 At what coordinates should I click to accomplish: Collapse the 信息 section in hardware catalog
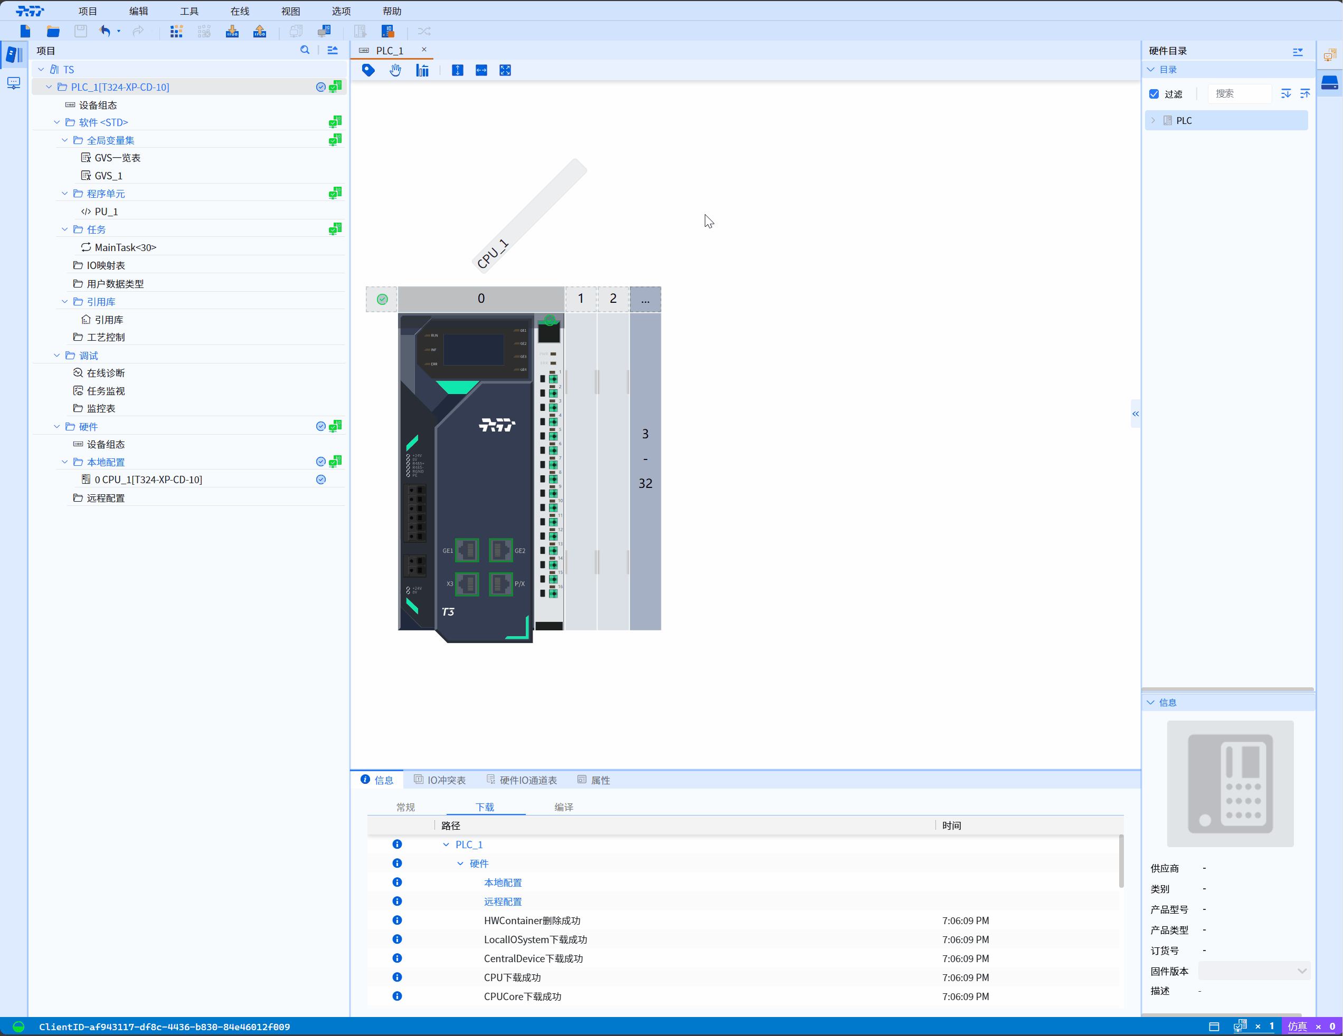pyautogui.click(x=1151, y=702)
